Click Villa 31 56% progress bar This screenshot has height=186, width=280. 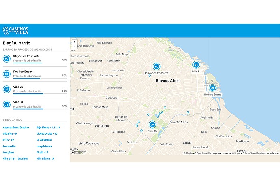pos(40,109)
